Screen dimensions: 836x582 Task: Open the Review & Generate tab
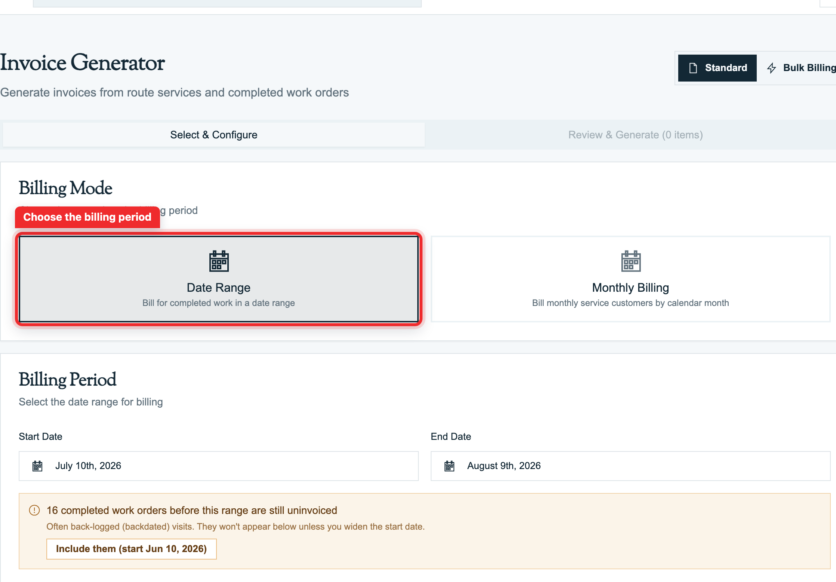635,135
